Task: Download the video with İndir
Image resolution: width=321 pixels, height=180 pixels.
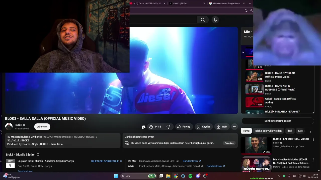Action: 222,127
